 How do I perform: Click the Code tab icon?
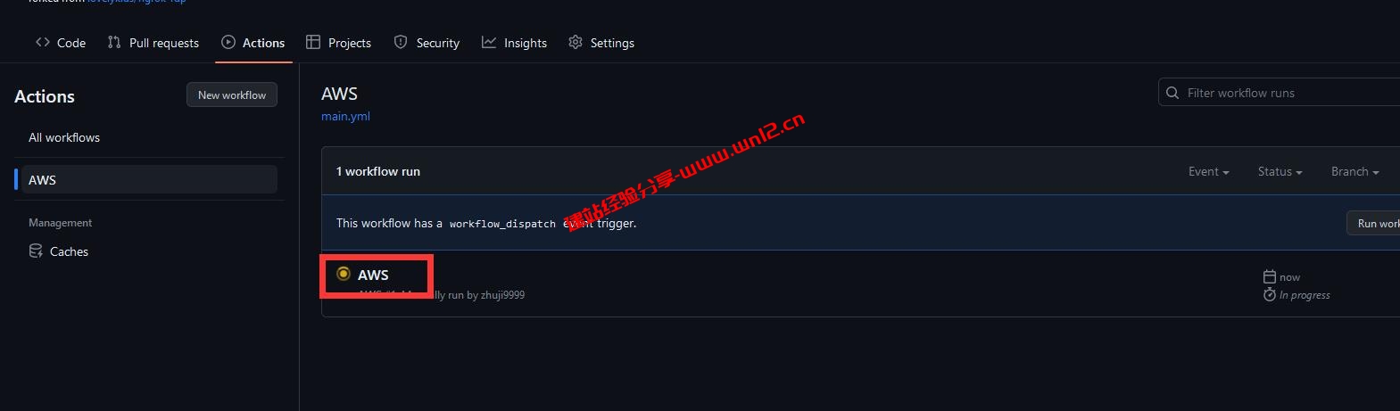42,42
